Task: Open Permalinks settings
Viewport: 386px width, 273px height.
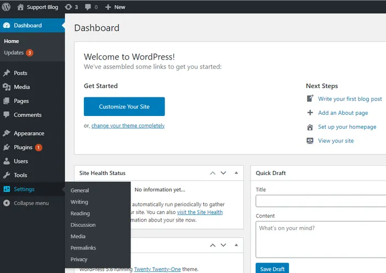Action: coord(83,248)
